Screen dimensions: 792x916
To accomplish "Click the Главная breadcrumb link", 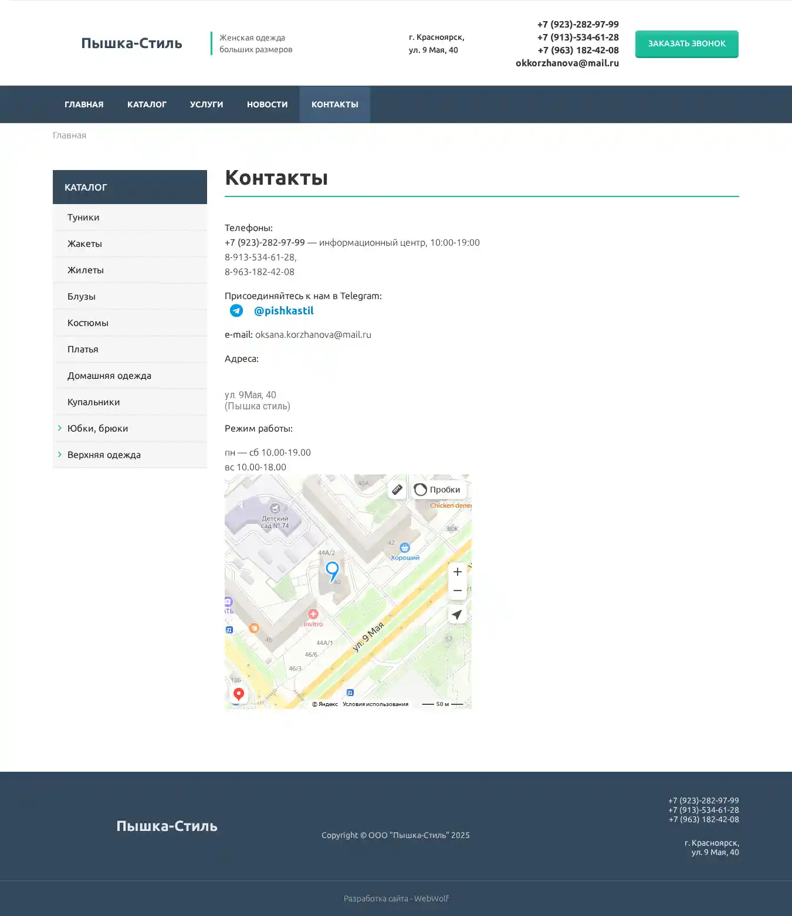I will [x=69, y=135].
